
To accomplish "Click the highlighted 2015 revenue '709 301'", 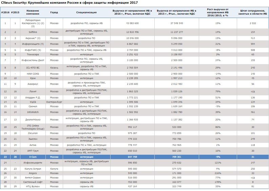I will coord(176,157).
